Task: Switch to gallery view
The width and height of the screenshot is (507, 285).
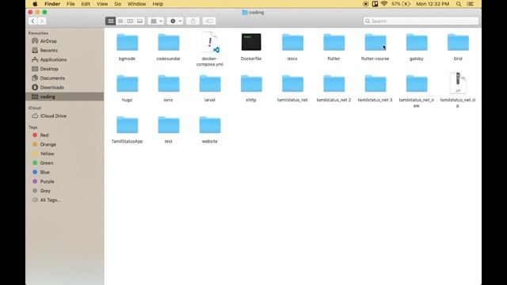Action: click(139, 21)
